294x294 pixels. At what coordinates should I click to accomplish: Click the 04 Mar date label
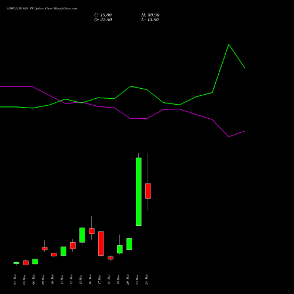point(15,279)
